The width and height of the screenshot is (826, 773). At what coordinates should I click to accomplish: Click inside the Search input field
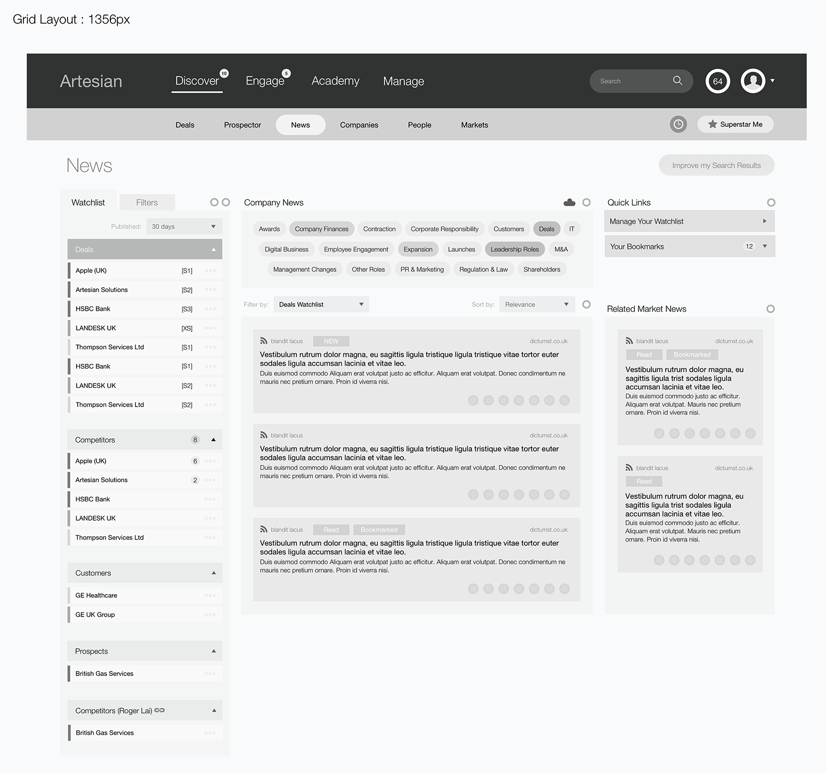pos(632,81)
